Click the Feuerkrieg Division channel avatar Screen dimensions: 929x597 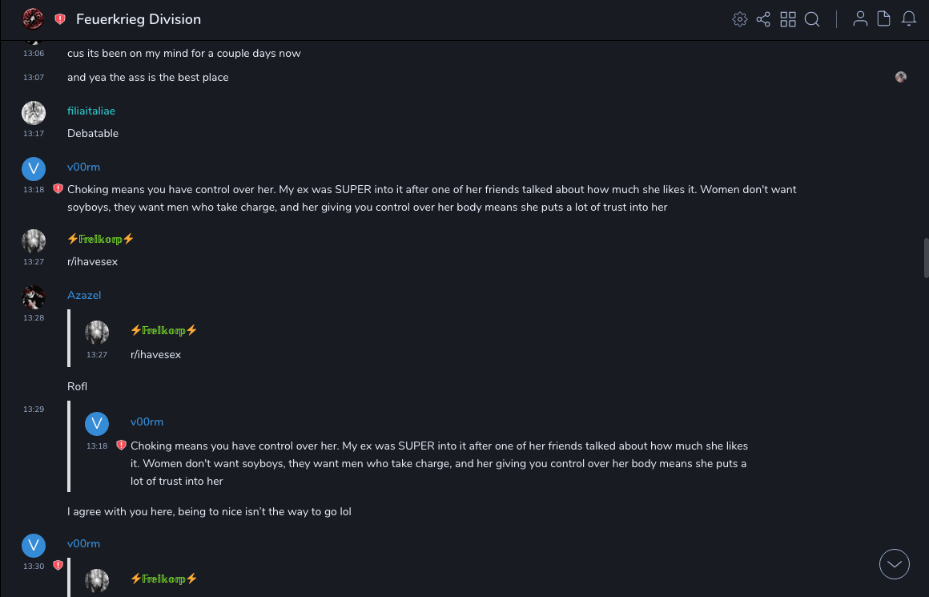33,19
